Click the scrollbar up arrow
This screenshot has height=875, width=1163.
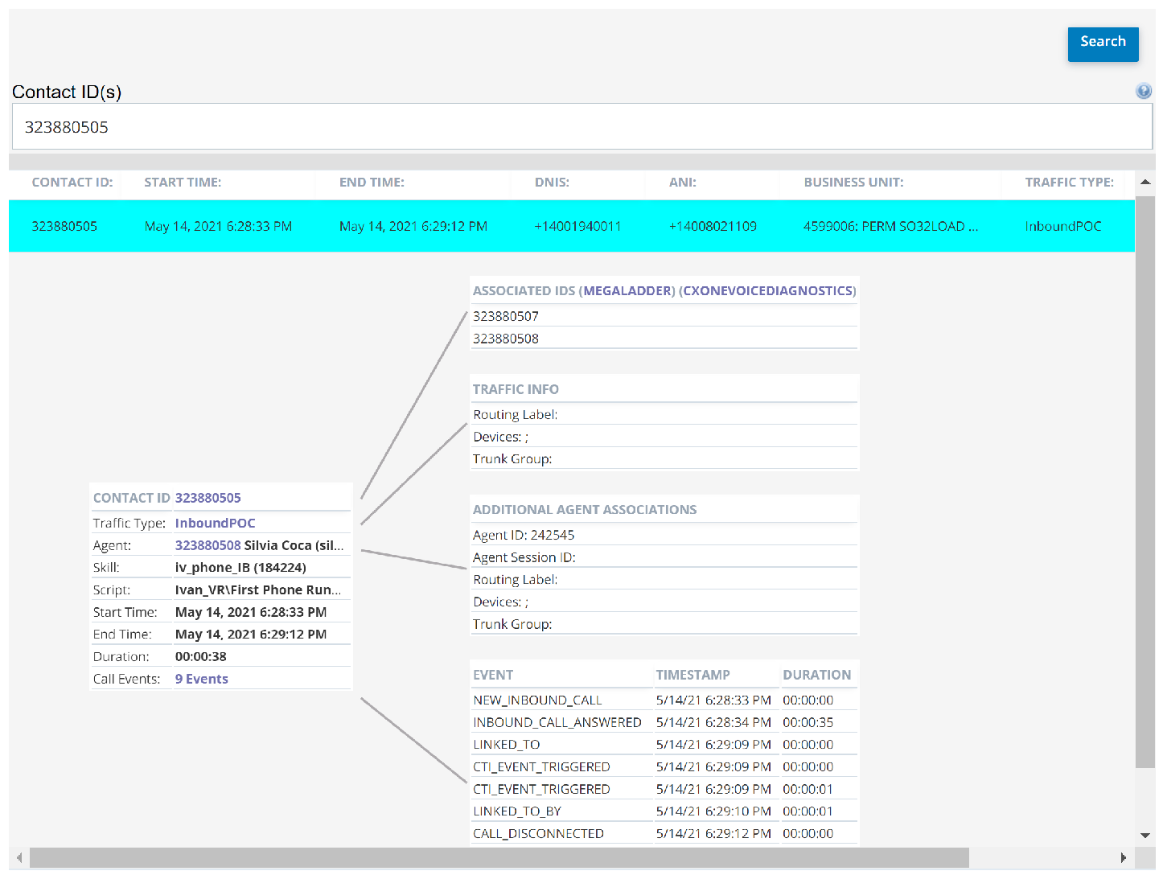coord(1145,183)
